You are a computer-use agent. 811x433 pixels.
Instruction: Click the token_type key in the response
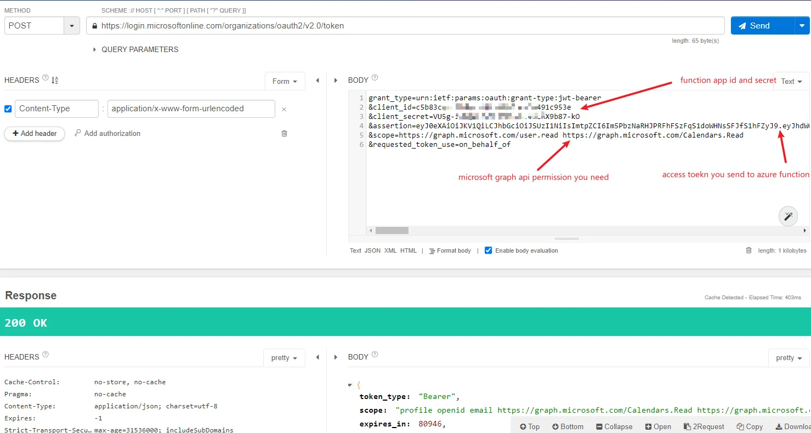[x=384, y=397]
